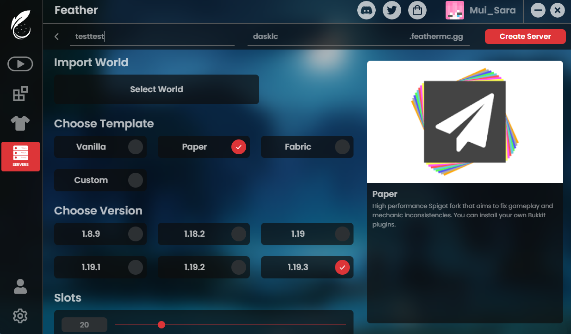
Task: Open the shop bag icon
Action: (417, 10)
